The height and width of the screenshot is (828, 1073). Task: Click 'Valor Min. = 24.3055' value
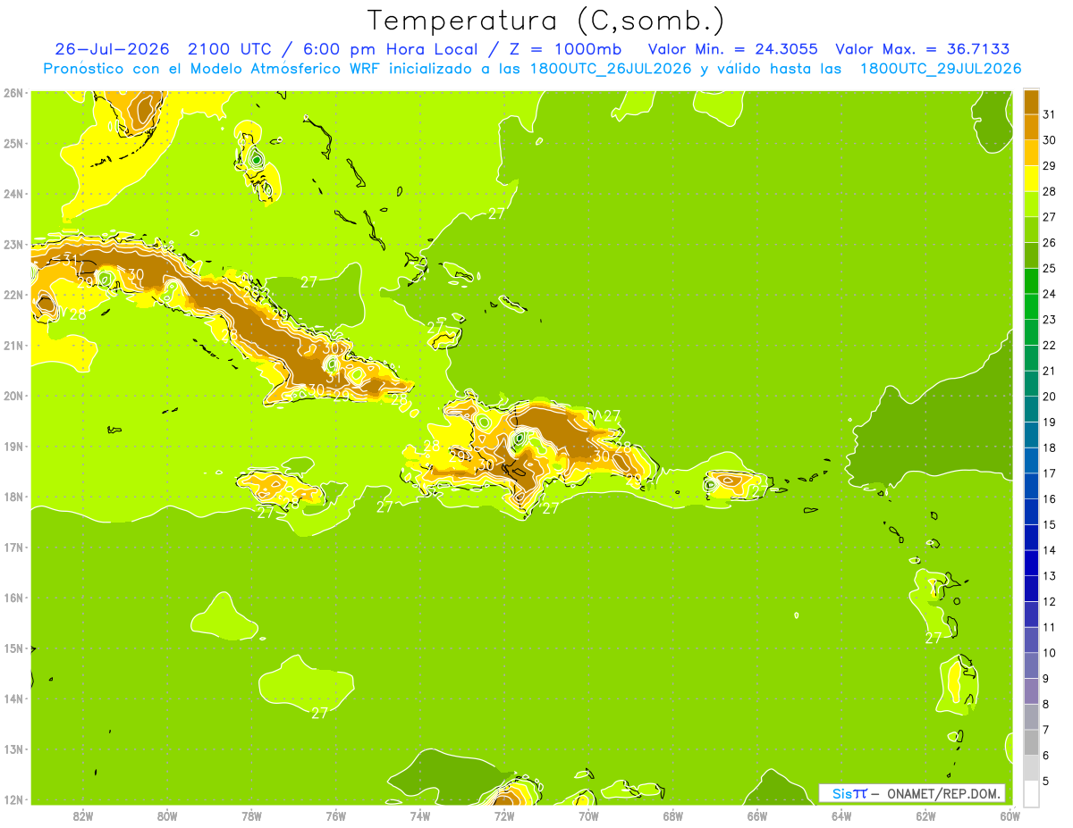coord(732,49)
